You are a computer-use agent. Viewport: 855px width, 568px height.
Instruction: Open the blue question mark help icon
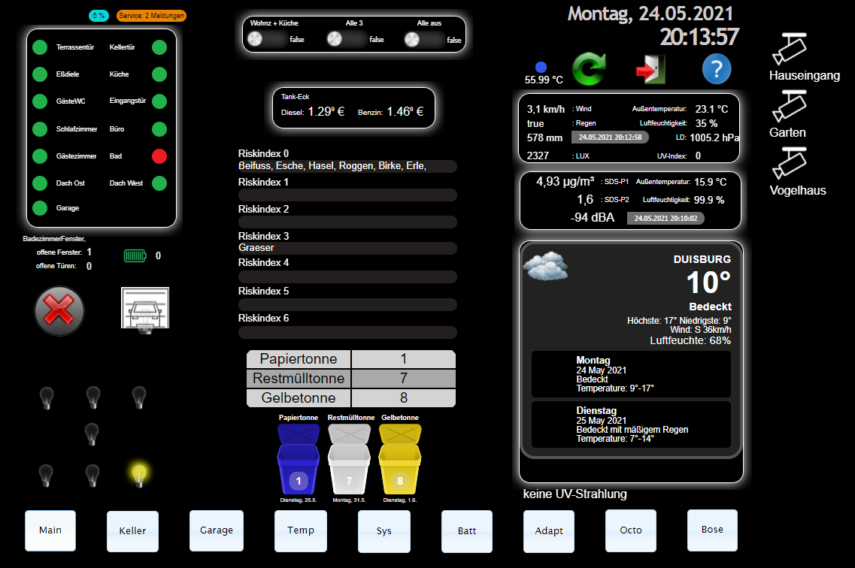click(717, 69)
